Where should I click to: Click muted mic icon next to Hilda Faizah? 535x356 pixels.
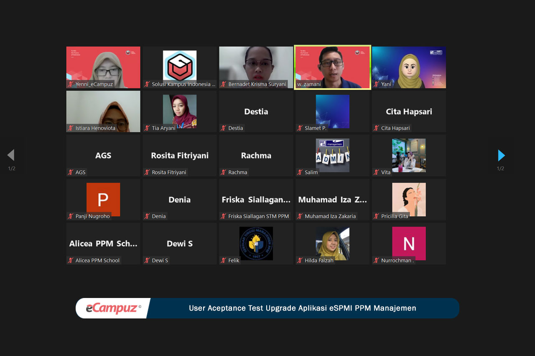coord(300,260)
